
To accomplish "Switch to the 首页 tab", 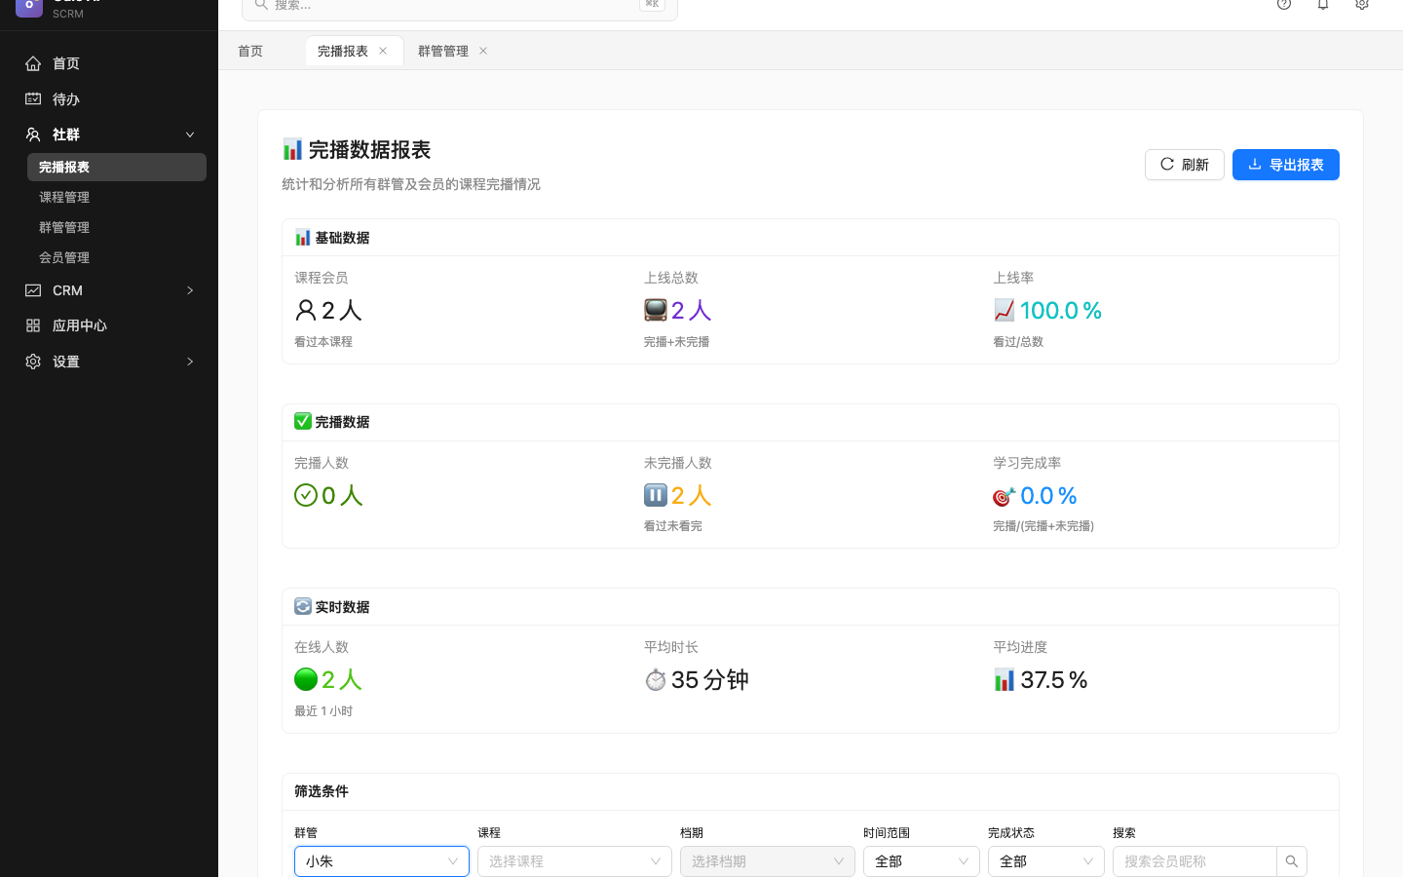I will 250,51.
